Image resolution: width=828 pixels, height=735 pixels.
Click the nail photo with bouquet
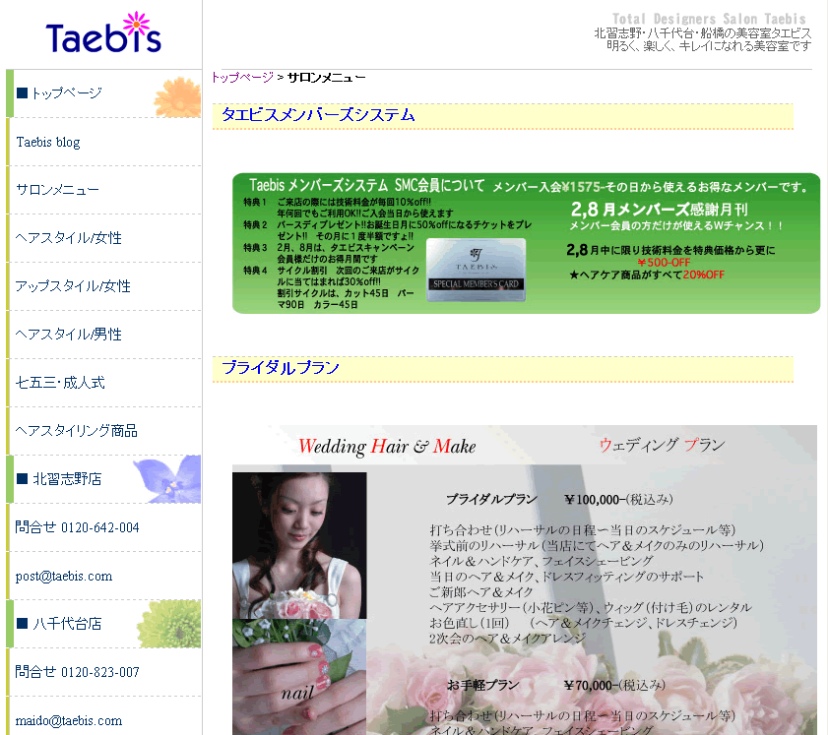[x=299, y=677]
